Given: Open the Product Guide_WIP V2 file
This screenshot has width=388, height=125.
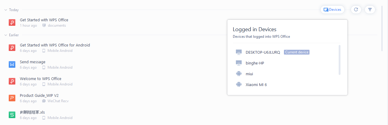Looking at the screenshot, I should click(x=39, y=95).
